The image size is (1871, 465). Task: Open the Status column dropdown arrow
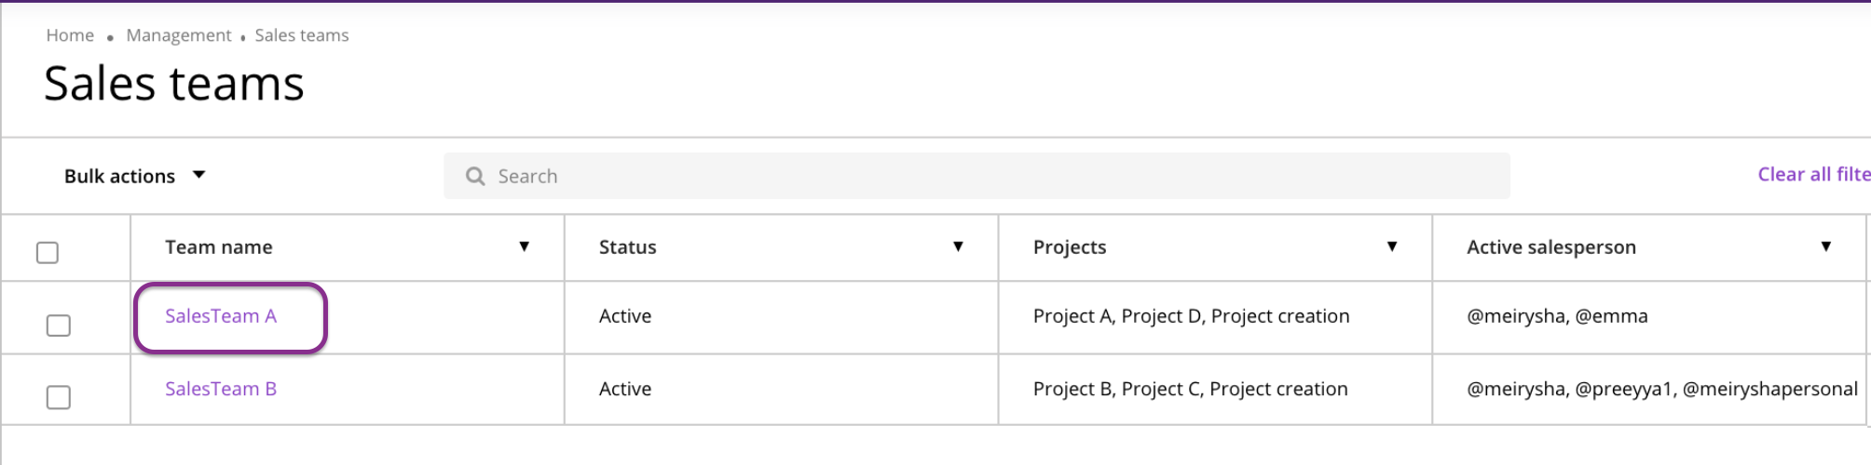(958, 246)
